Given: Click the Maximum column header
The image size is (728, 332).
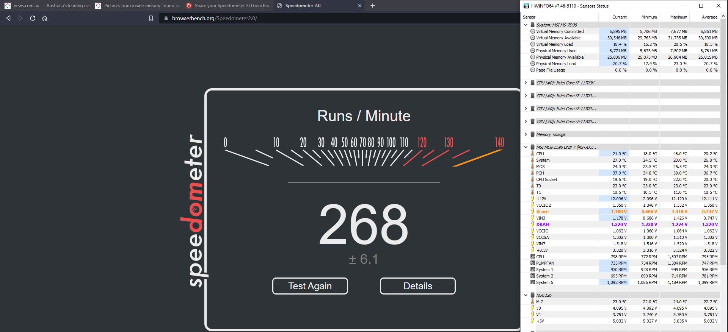Looking at the screenshot, I should point(674,17).
